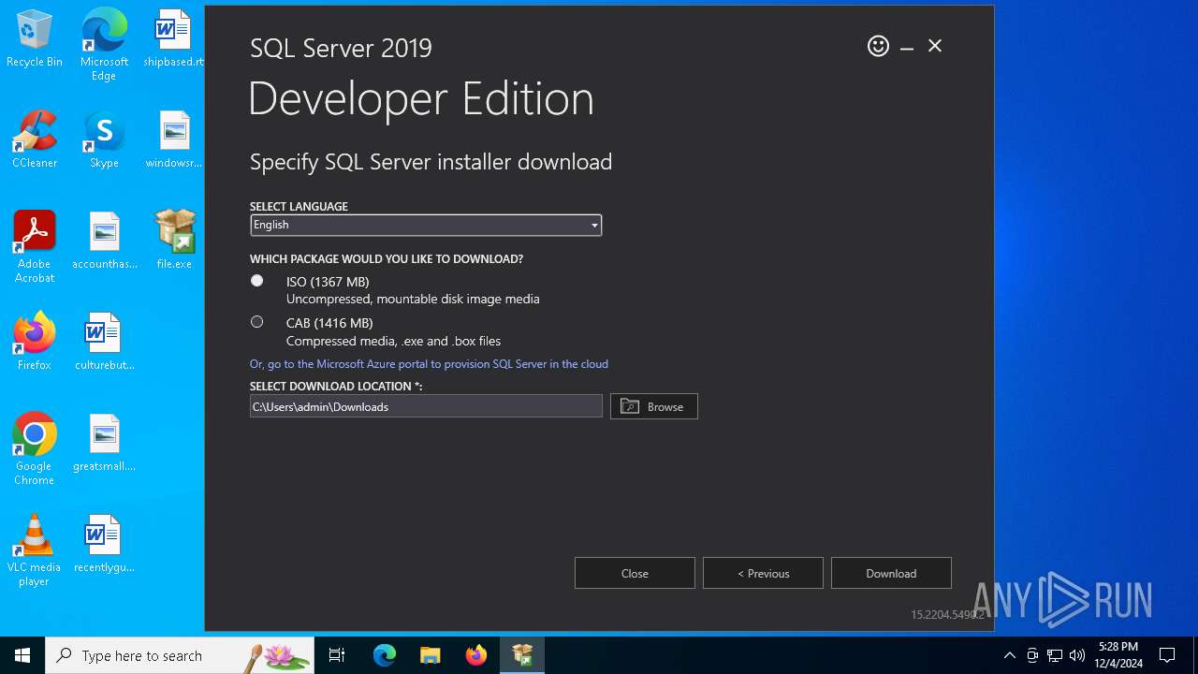Select Microsoft Edge desktop shortcut
Screen dimensions: 1198x674
click(x=104, y=45)
